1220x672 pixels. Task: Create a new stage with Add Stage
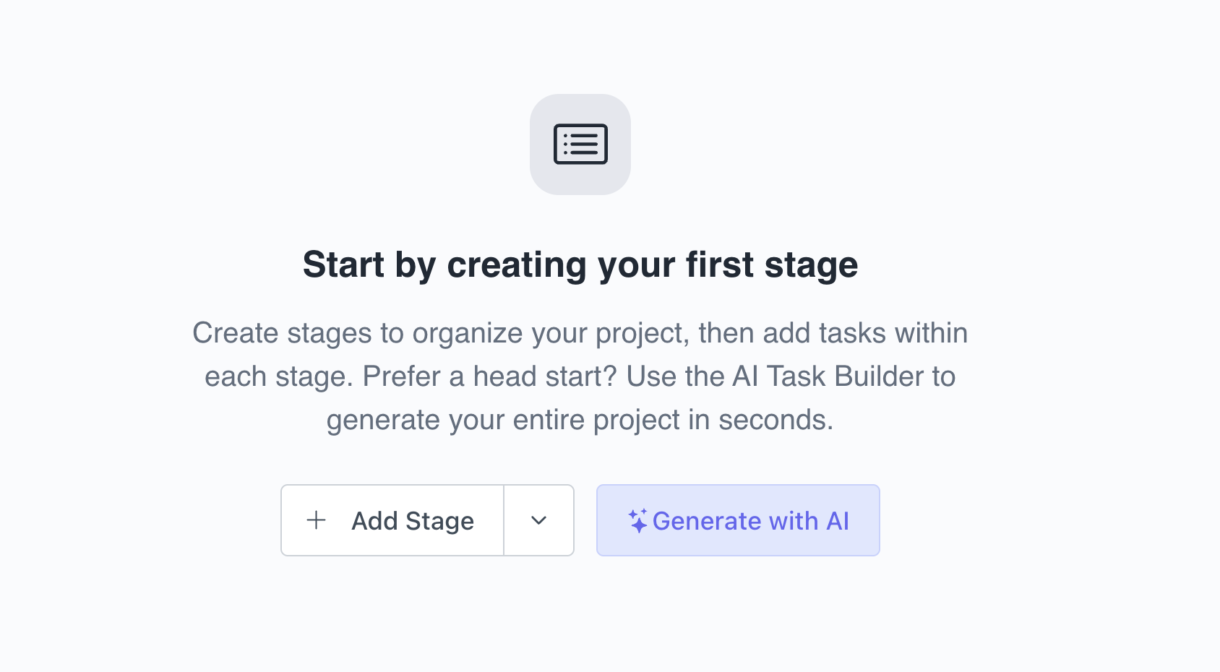[x=392, y=520]
